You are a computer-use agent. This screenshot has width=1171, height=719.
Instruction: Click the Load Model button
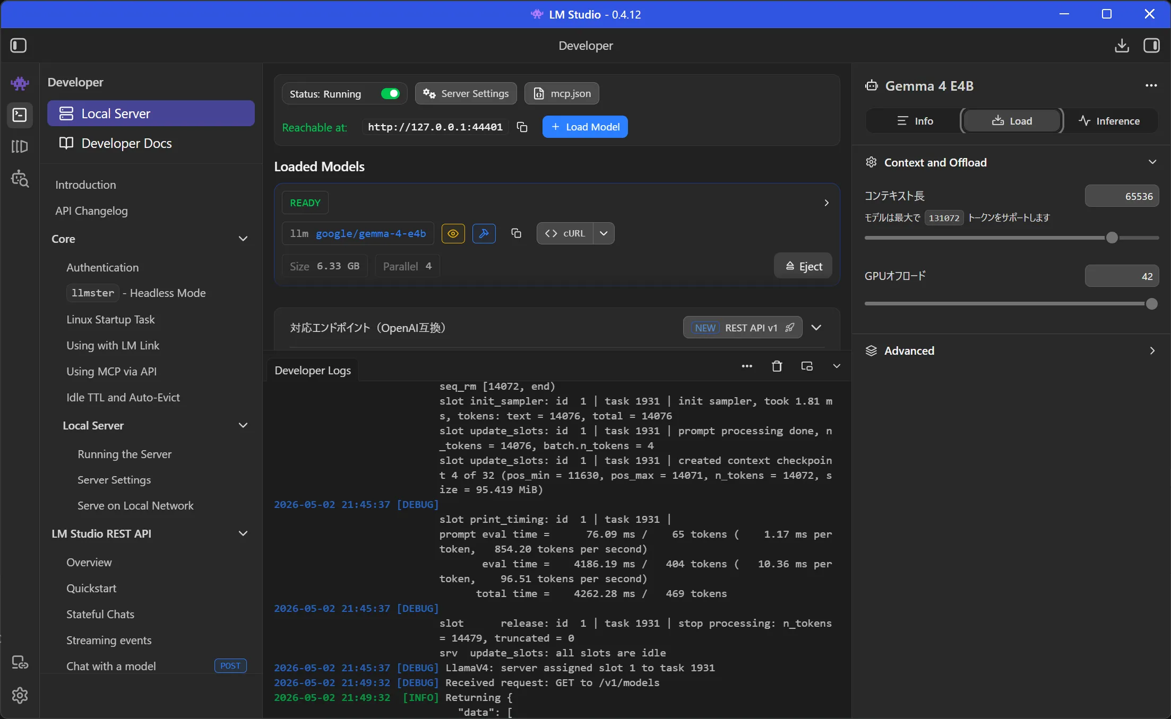585,127
